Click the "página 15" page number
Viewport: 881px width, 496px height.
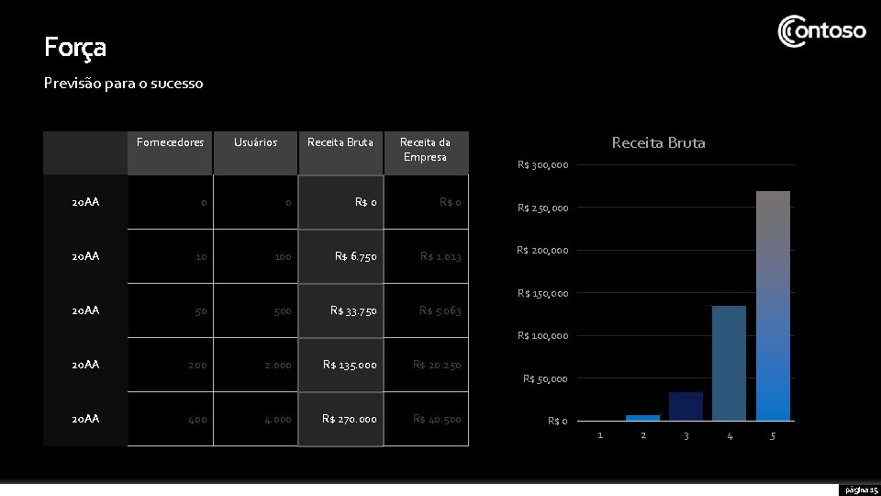[861, 490]
